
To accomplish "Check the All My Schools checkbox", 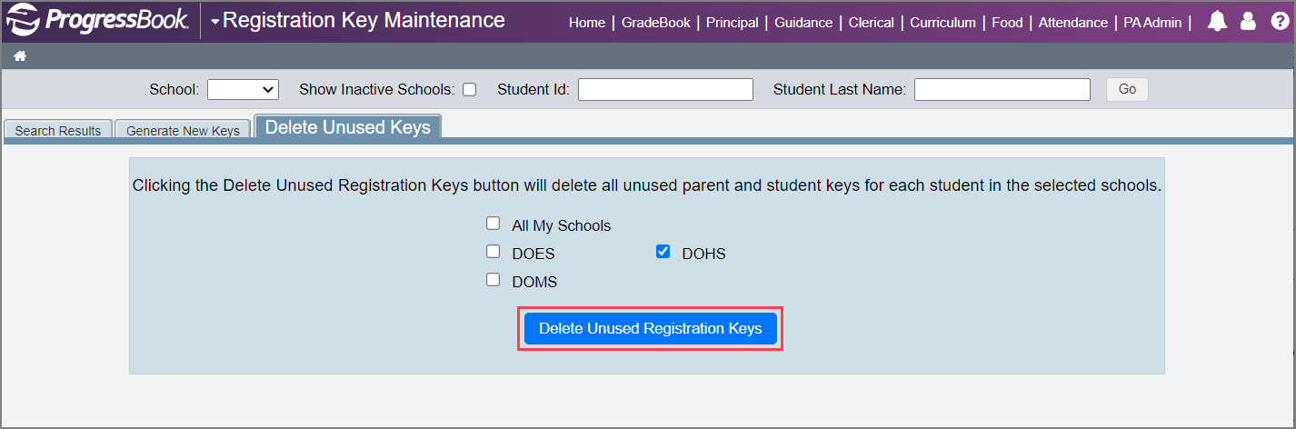I will click(x=493, y=224).
